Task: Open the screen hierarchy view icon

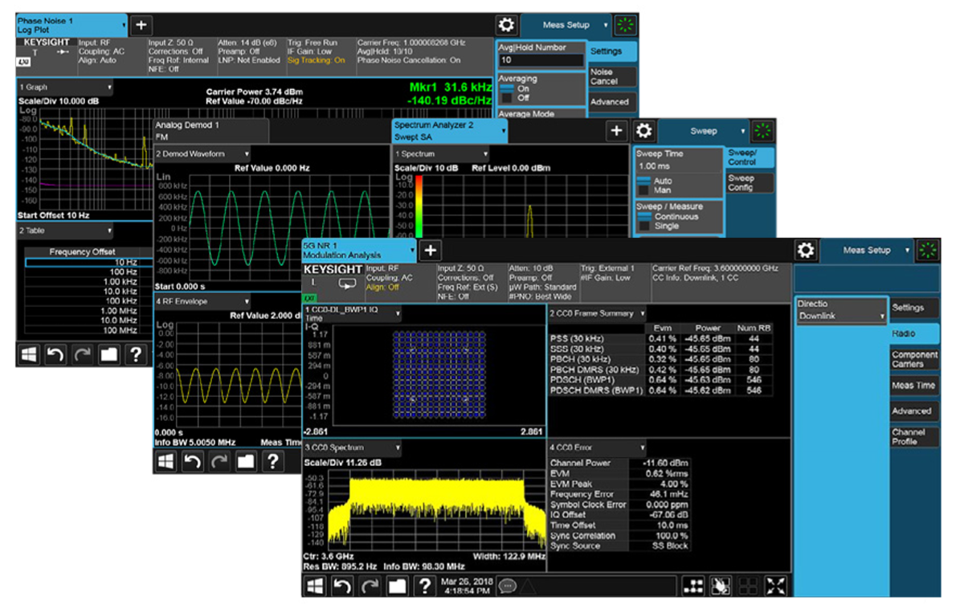Action: coord(693,586)
